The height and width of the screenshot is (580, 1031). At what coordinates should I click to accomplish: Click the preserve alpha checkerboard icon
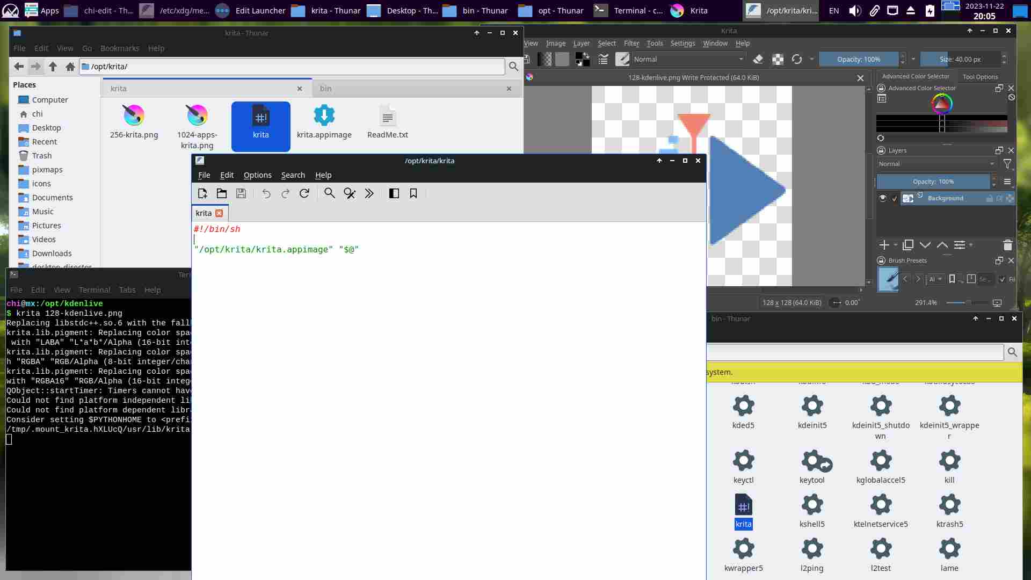point(778,59)
